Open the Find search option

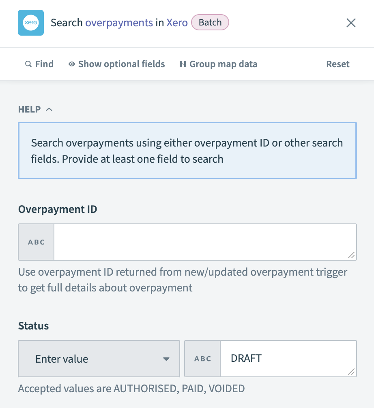(39, 64)
